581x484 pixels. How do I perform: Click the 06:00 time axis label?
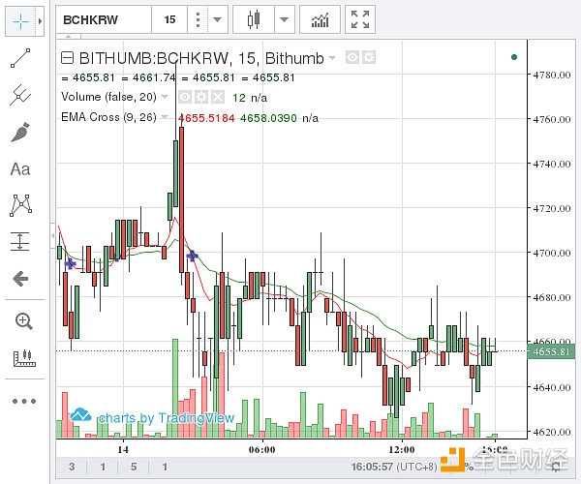pyautogui.click(x=262, y=450)
